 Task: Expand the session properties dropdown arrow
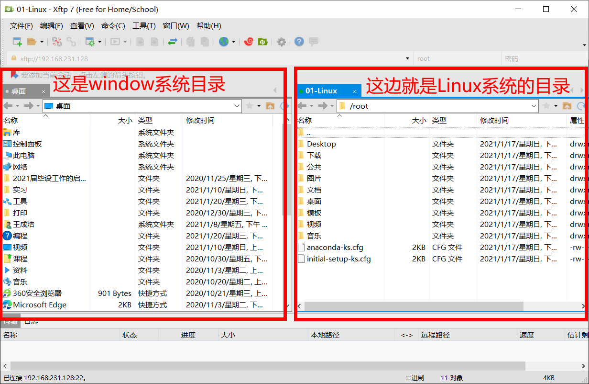coord(100,42)
